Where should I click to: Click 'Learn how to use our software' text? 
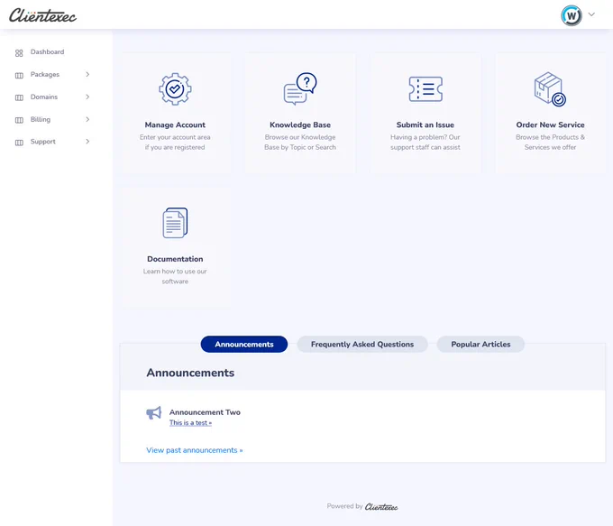(175, 276)
